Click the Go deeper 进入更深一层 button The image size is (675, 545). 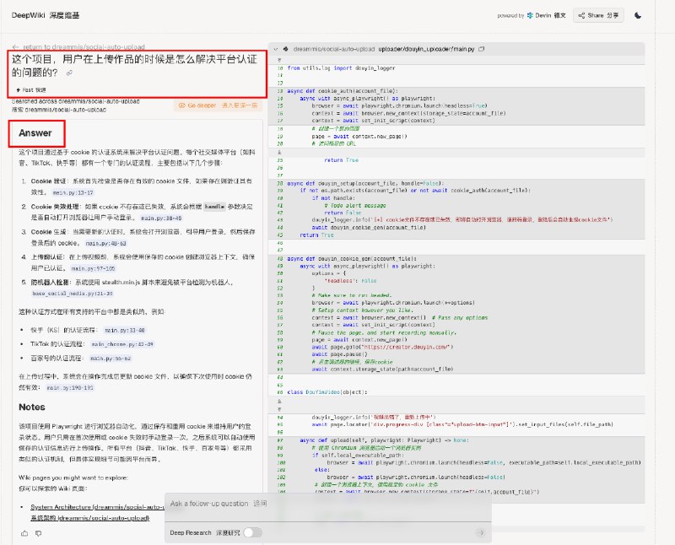click(218, 105)
